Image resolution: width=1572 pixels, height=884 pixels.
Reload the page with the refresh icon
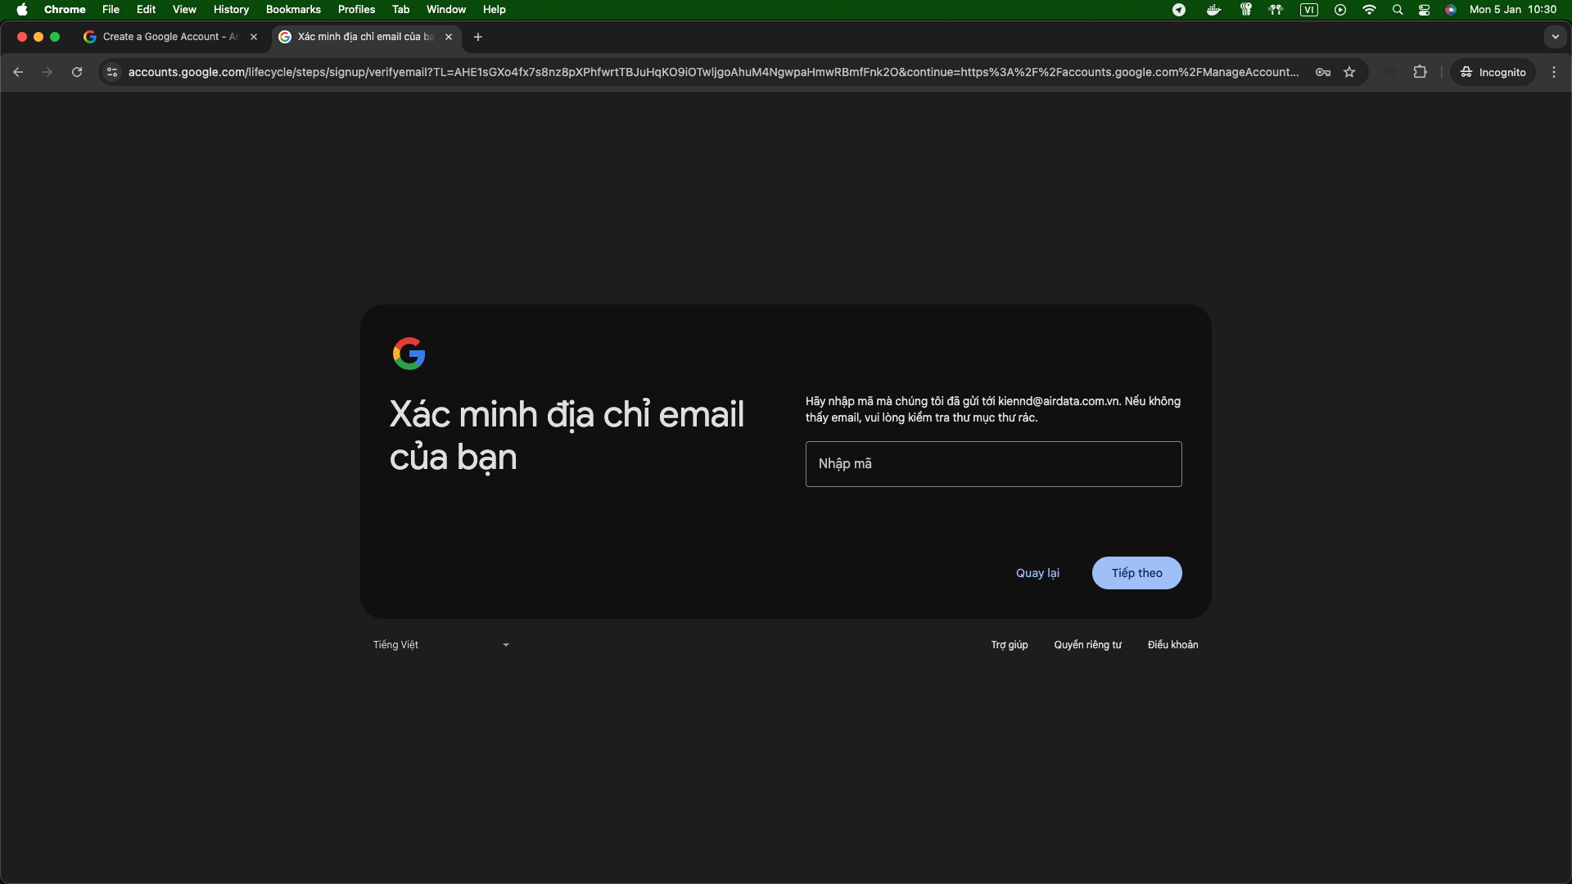tap(77, 72)
